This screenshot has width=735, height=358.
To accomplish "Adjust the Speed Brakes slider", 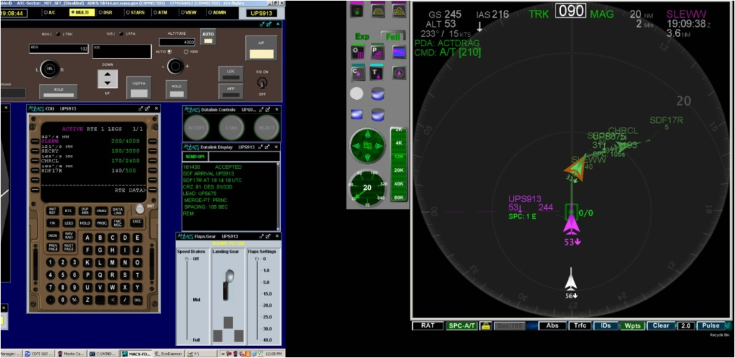I will pyautogui.click(x=186, y=299).
